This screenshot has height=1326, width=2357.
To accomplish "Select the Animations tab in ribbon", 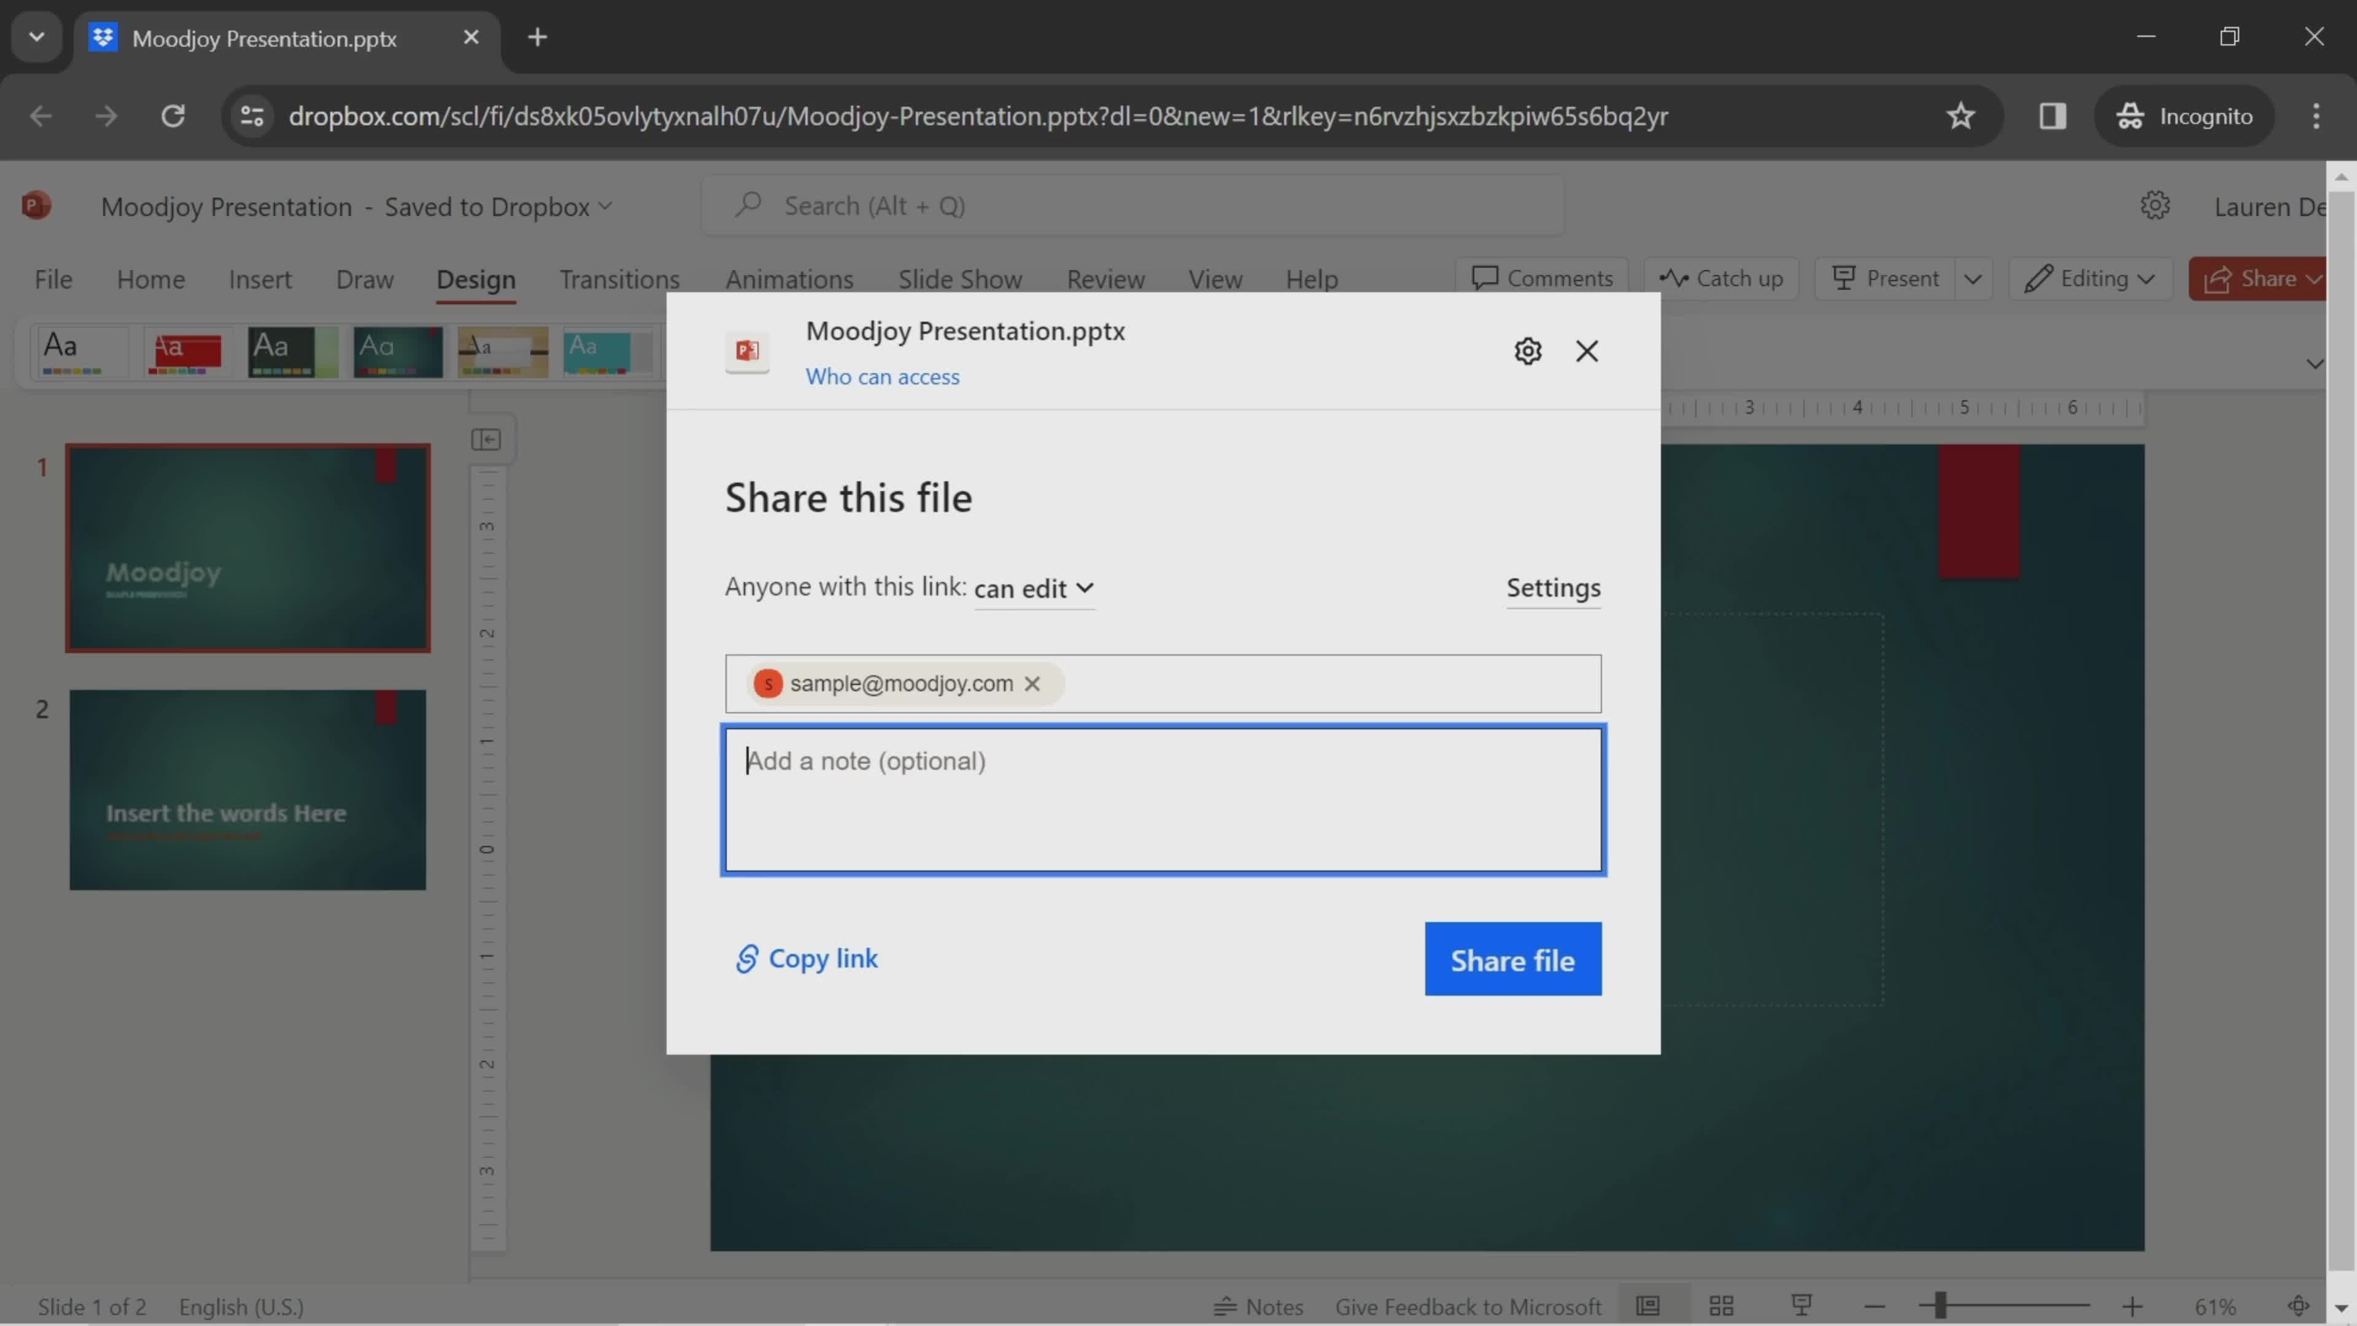I will tap(788, 277).
